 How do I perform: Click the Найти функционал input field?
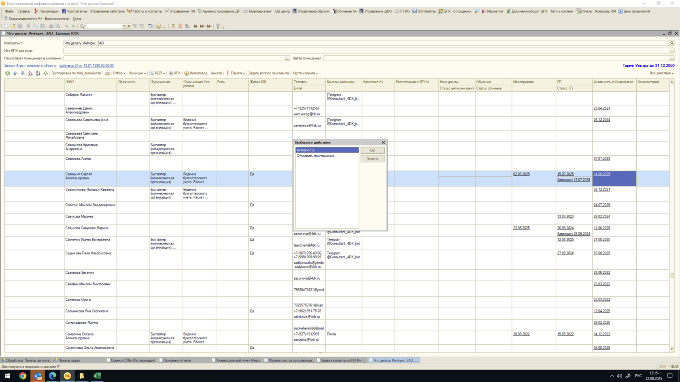click(x=495, y=58)
